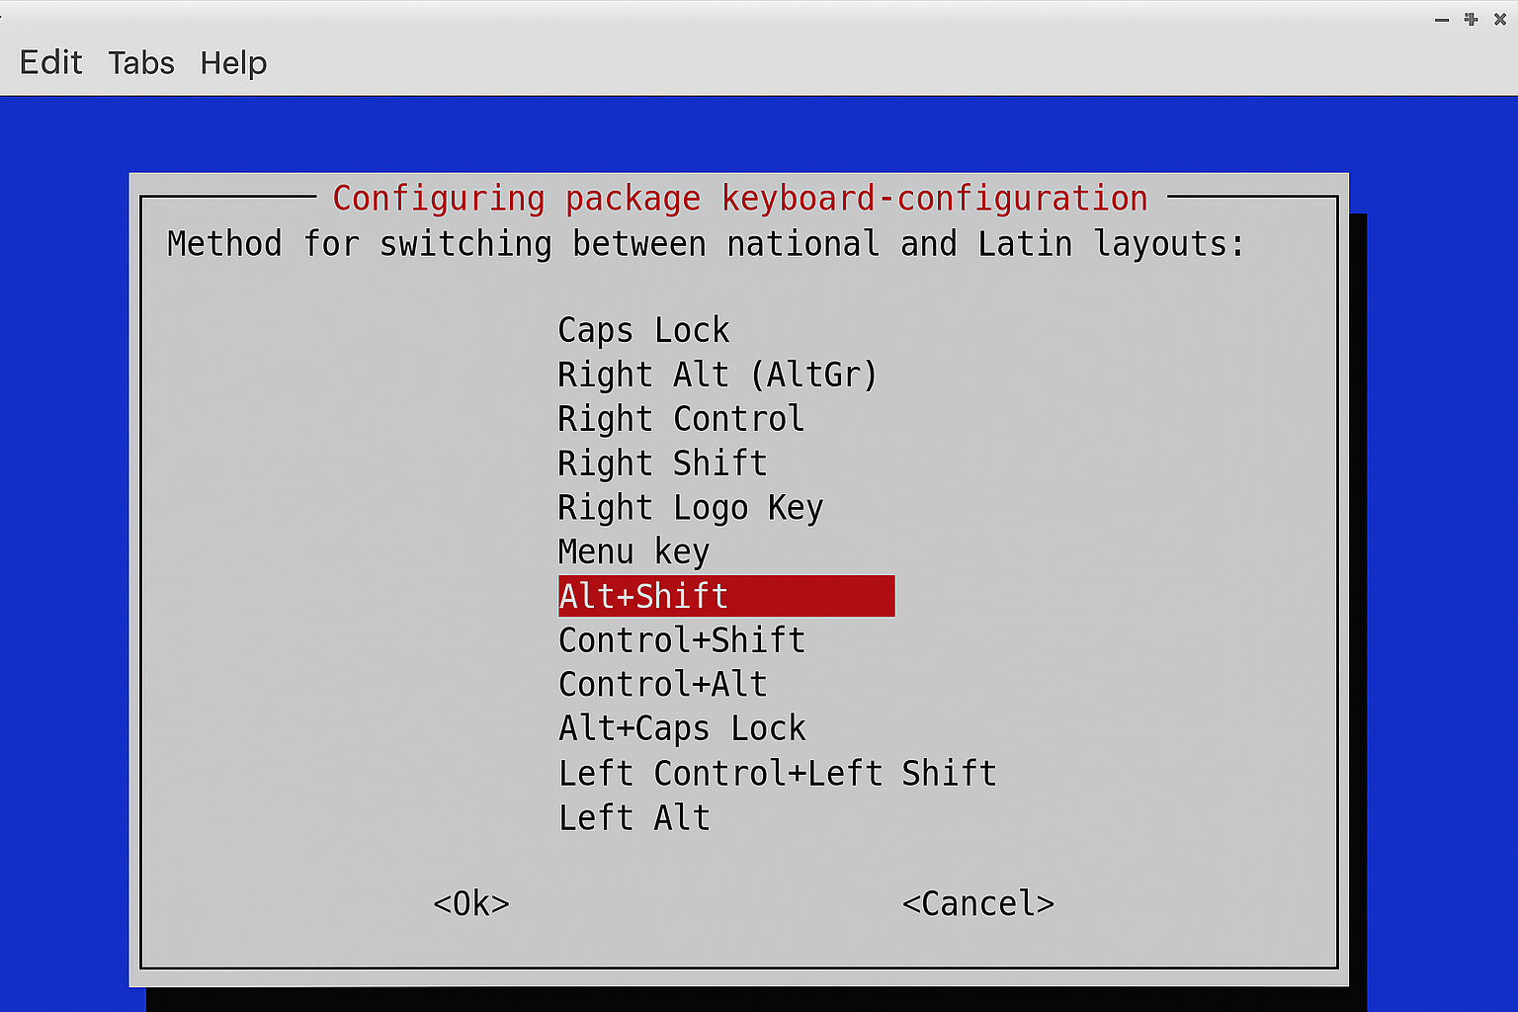The width and height of the screenshot is (1518, 1012).
Task: Select the Right Logo Key option
Action: pyautogui.click(x=689, y=507)
